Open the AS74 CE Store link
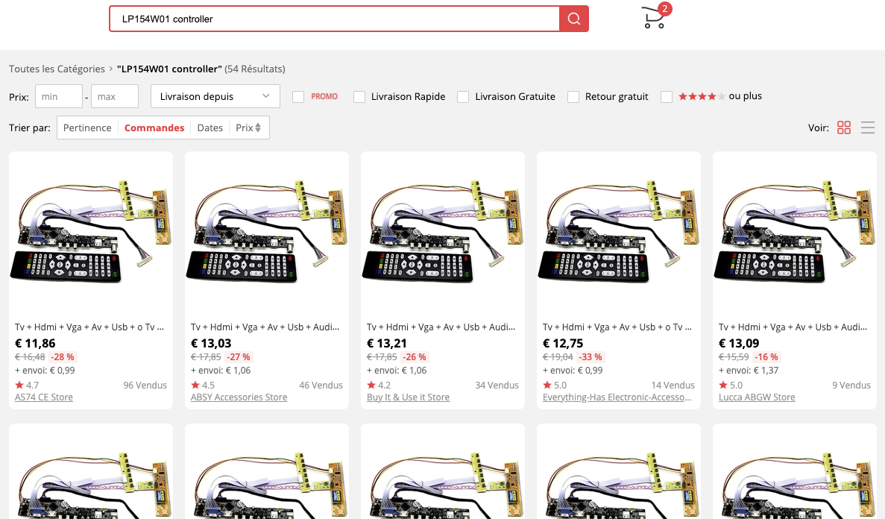The width and height of the screenshot is (885, 519). click(44, 397)
